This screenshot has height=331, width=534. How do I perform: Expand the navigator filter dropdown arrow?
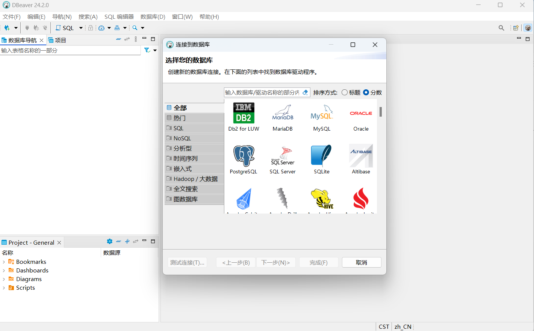(x=155, y=50)
